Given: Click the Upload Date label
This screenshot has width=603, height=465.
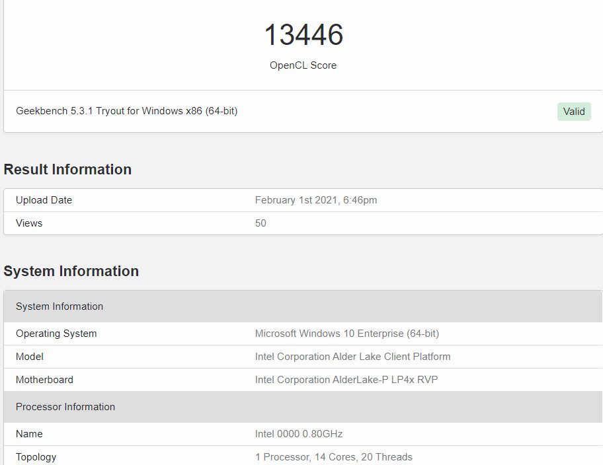Looking at the screenshot, I should (x=44, y=200).
